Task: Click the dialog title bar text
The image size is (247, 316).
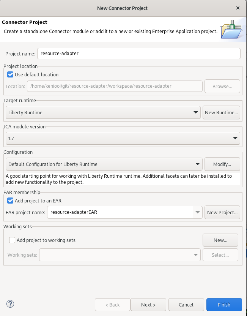Action: pyautogui.click(x=122, y=8)
